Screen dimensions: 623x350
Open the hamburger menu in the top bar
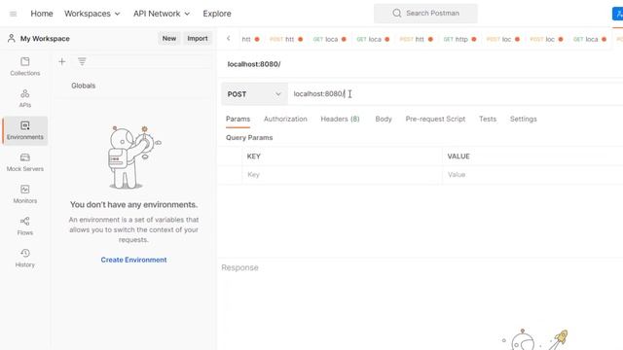(13, 14)
